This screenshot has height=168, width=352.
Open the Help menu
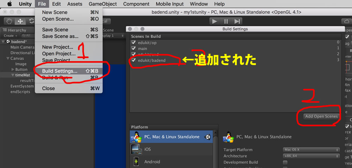[x=219, y=4]
